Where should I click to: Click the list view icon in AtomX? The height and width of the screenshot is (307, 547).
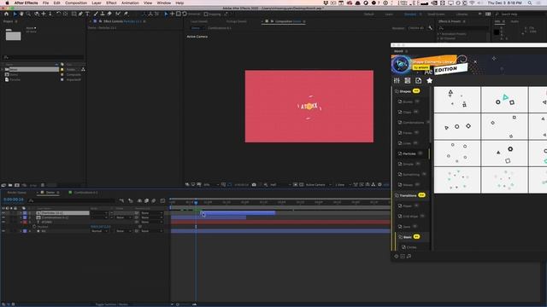408,80
